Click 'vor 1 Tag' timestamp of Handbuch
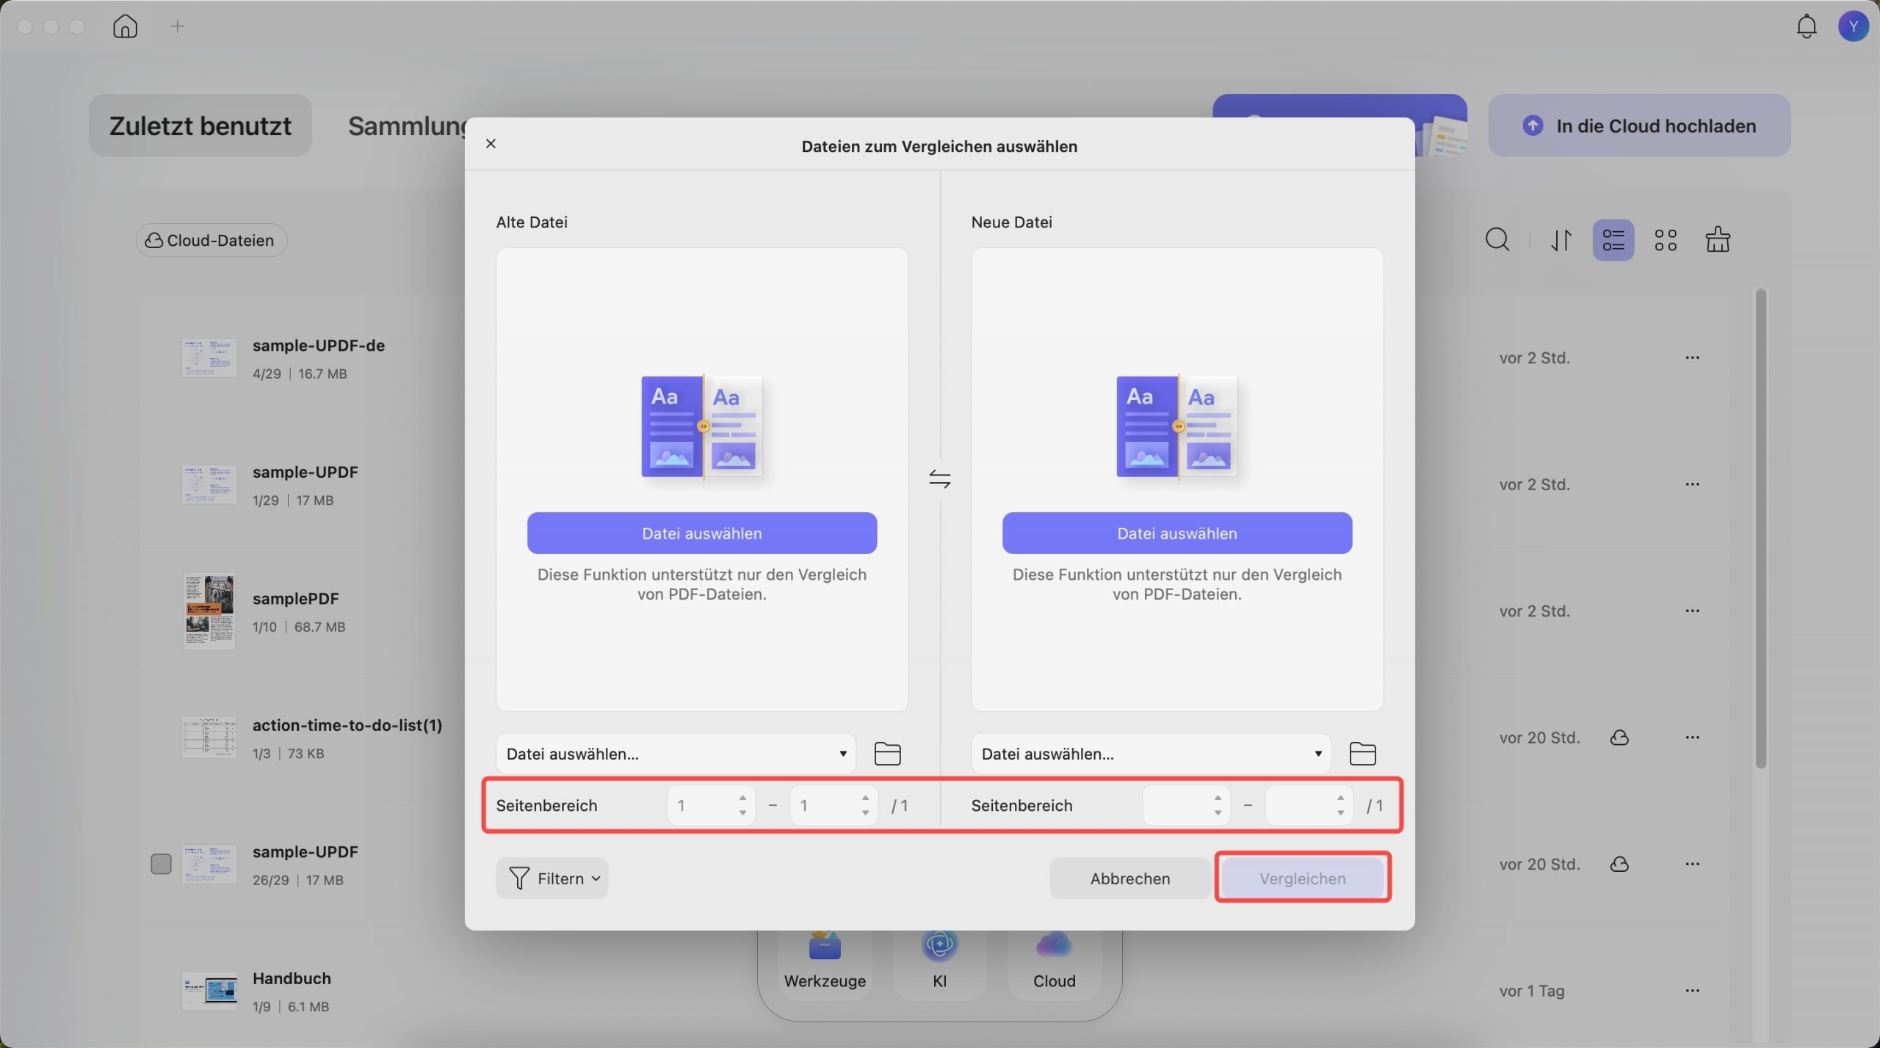The width and height of the screenshot is (1880, 1048). [1531, 991]
